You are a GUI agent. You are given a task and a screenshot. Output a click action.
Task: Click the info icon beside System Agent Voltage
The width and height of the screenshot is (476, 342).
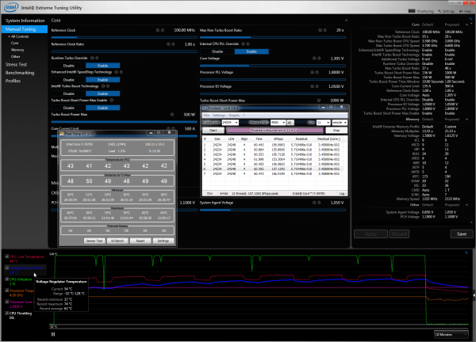coord(314,203)
